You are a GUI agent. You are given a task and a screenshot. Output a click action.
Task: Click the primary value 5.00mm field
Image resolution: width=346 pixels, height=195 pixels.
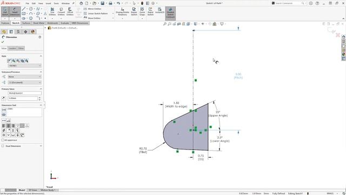(x=23, y=98)
